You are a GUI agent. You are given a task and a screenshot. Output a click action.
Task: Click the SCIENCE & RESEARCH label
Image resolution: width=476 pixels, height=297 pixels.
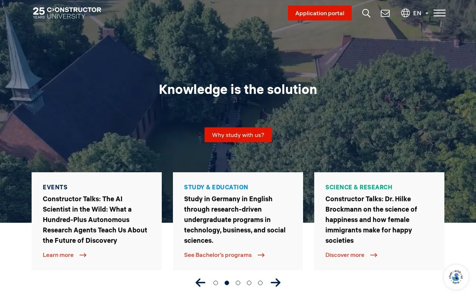[x=359, y=187]
